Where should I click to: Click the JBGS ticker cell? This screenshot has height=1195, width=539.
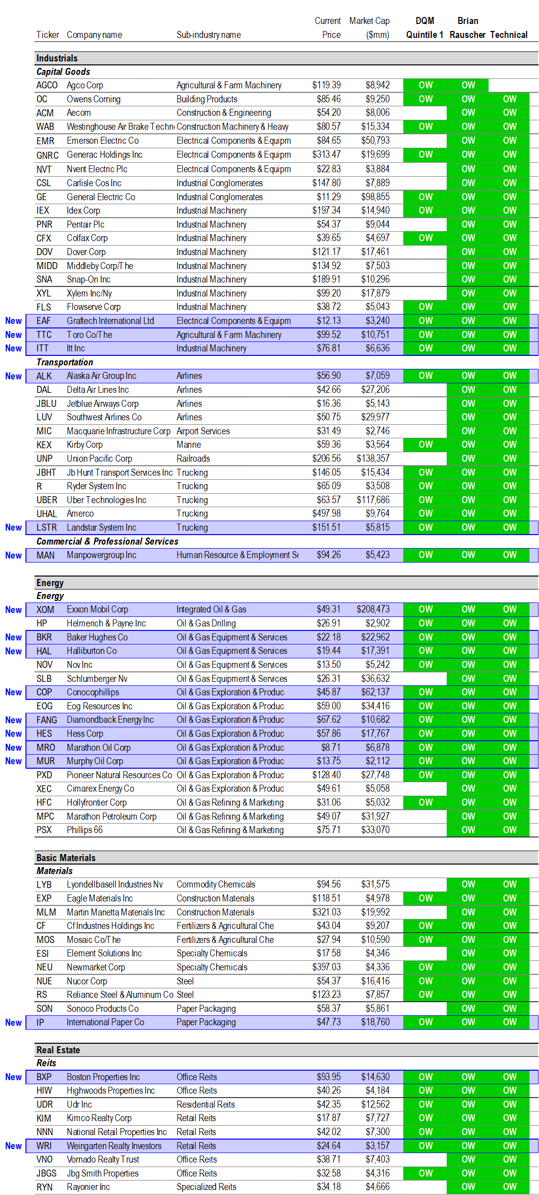pyautogui.click(x=46, y=1174)
